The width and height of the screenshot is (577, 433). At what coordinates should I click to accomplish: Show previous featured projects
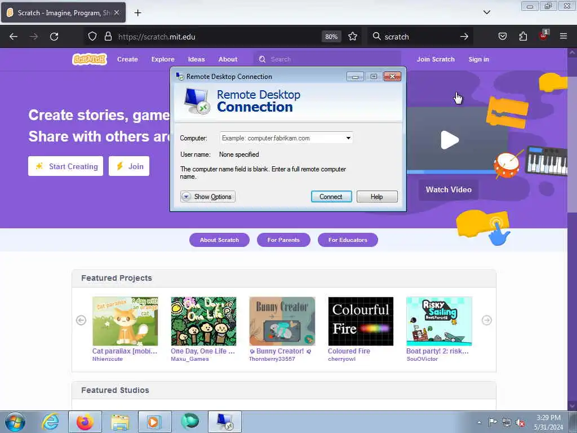point(81,320)
